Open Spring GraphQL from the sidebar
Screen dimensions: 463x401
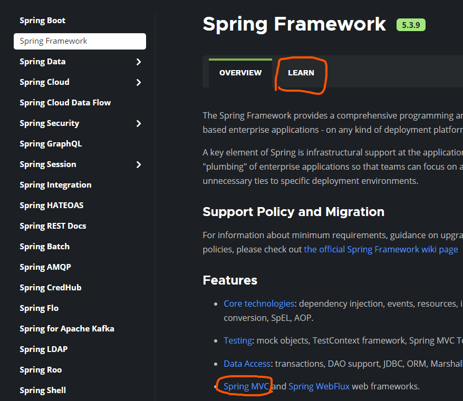click(x=51, y=144)
